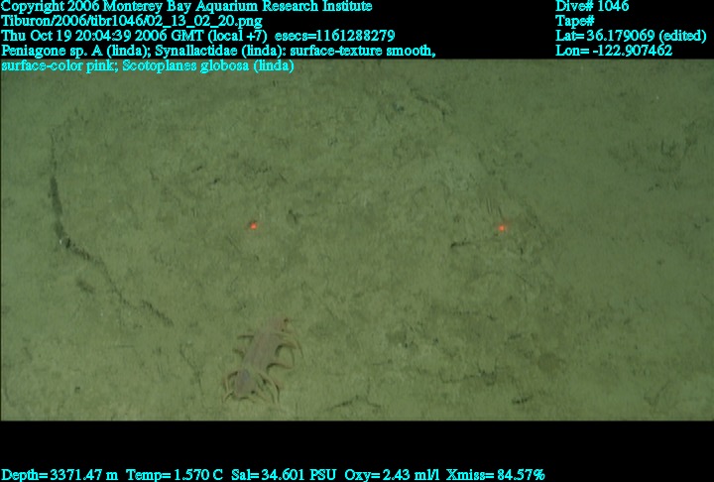714x482 pixels.
Task: Click the esecs=1161288279 value
Action: (x=335, y=36)
